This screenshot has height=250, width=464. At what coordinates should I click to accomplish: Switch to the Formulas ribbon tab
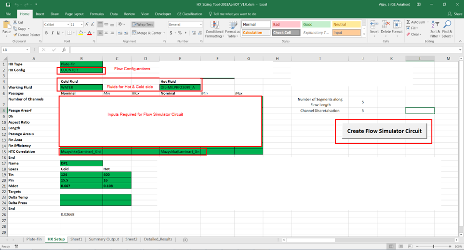click(x=97, y=14)
